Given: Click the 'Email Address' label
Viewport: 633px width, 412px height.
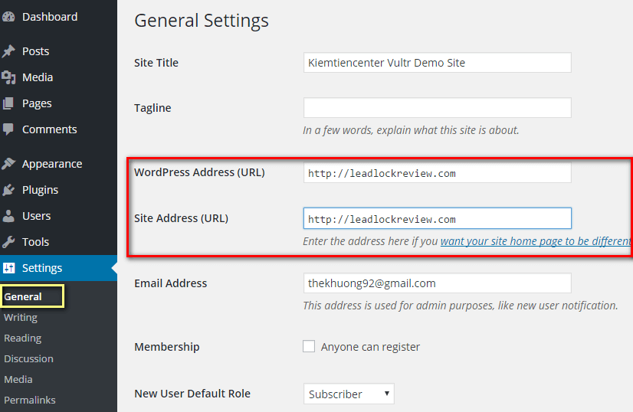Looking at the screenshot, I should click(x=170, y=283).
